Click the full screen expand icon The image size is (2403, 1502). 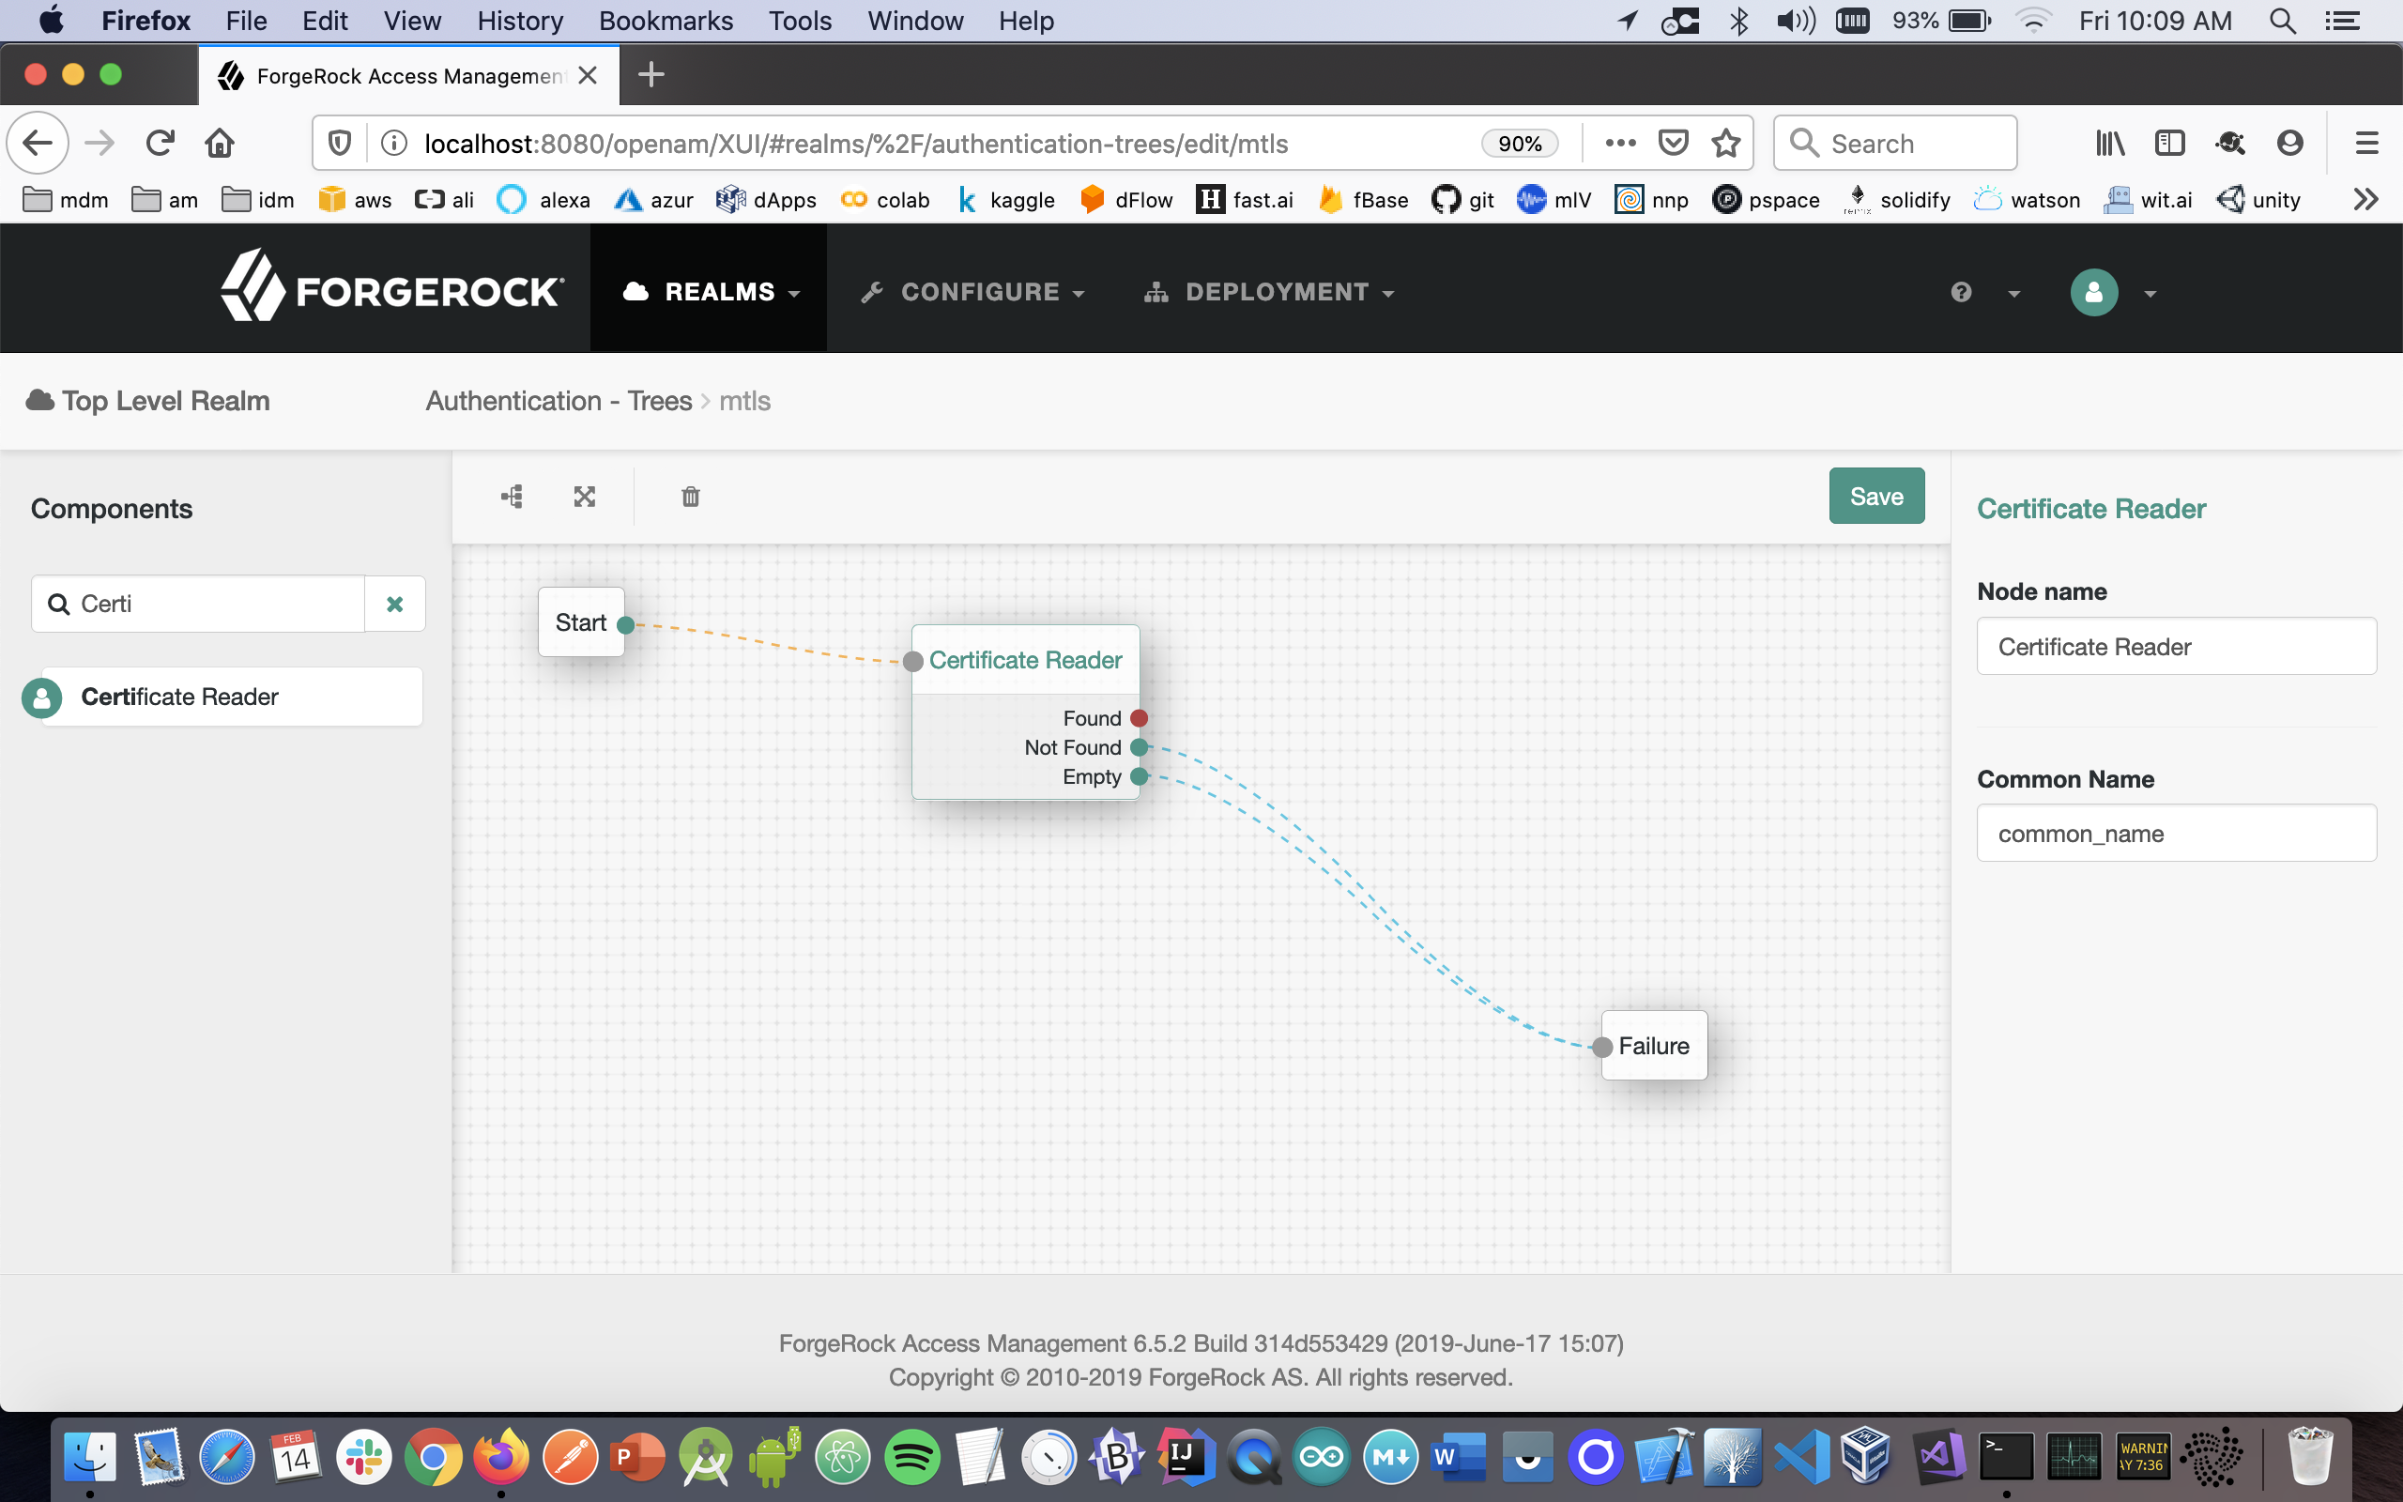585,497
